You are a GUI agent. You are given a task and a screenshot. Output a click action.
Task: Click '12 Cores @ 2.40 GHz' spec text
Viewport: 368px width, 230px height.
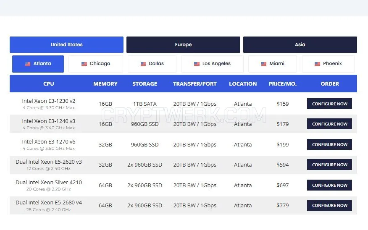[49, 169]
